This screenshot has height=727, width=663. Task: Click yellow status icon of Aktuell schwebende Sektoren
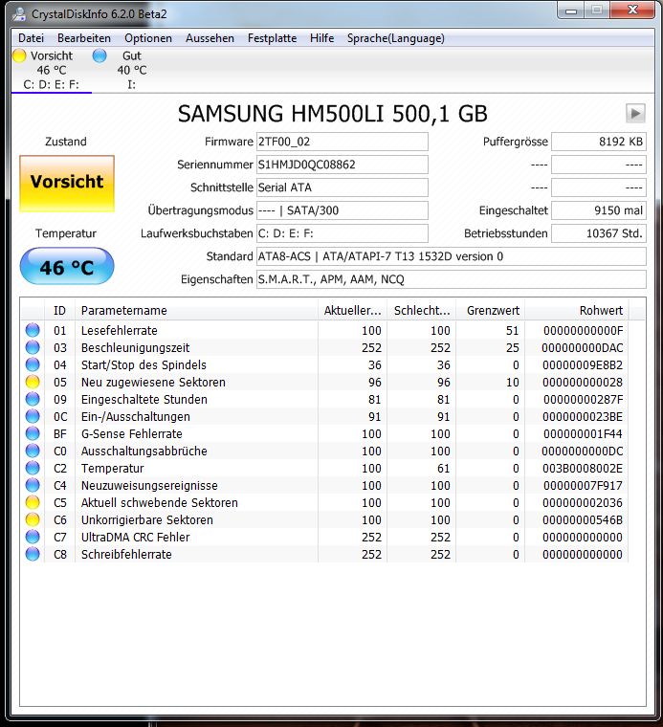click(x=33, y=502)
